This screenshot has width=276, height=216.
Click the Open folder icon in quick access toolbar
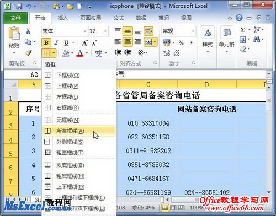(x=70, y=7)
